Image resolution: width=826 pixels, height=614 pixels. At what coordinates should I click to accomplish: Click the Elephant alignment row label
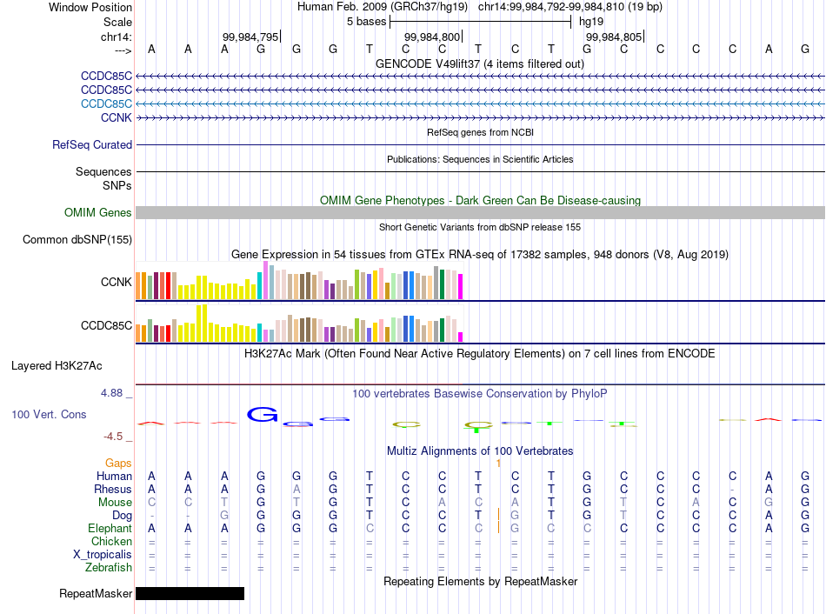tap(110, 529)
